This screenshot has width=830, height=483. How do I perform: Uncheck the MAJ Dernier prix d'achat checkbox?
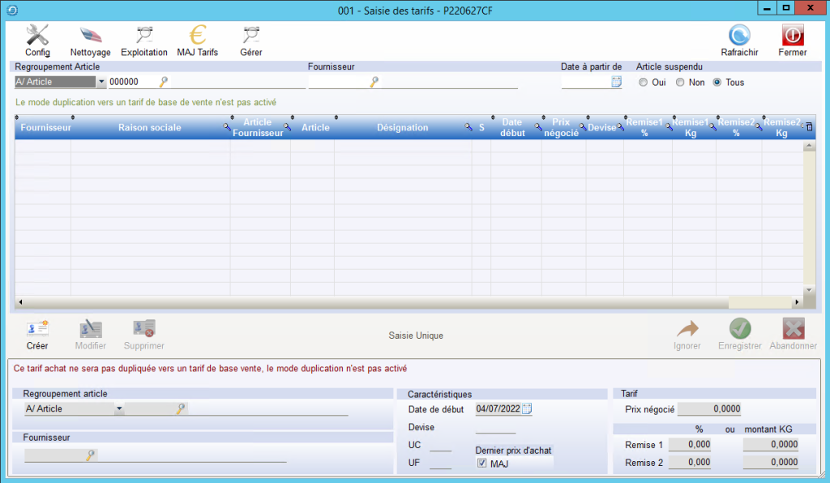(x=481, y=464)
